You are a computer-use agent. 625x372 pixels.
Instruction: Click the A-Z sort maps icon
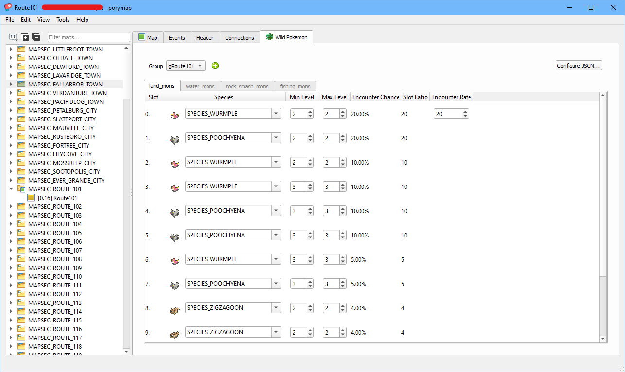pos(13,37)
